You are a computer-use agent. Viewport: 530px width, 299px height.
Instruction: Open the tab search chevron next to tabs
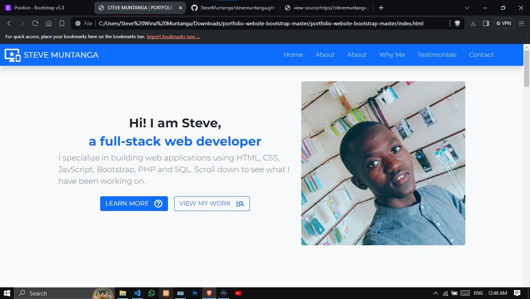(x=467, y=8)
